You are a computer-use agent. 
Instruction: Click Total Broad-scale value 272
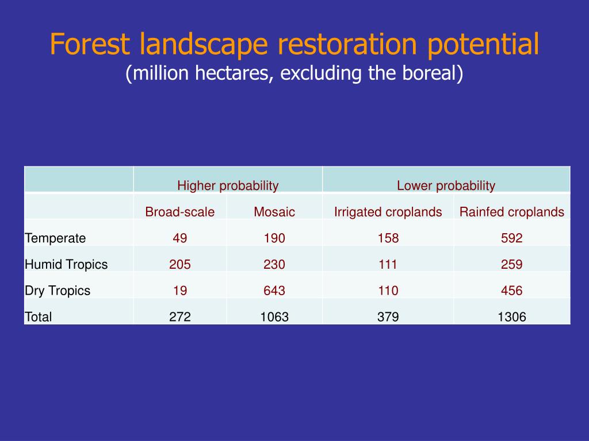click(x=180, y=317)
